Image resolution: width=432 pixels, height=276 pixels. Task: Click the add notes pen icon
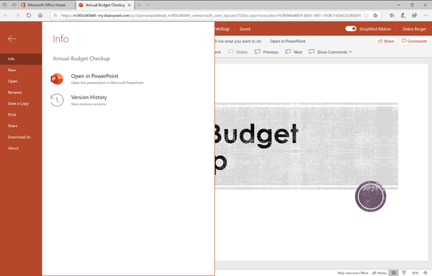coord(403,15)
